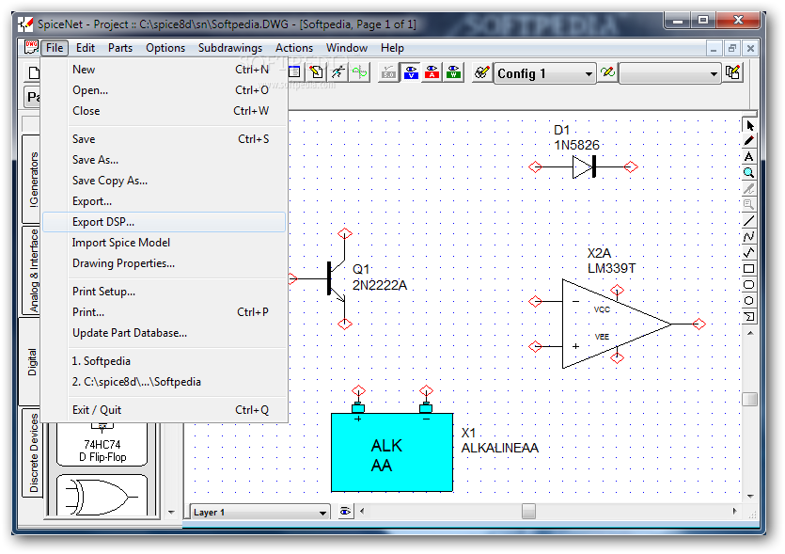Choose Drawing Properties... entry

point(165,263)
